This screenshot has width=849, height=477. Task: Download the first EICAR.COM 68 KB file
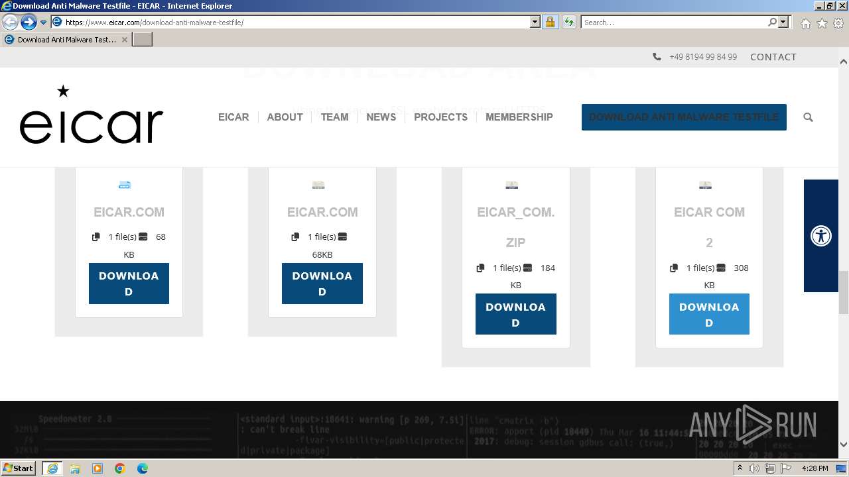129,284
